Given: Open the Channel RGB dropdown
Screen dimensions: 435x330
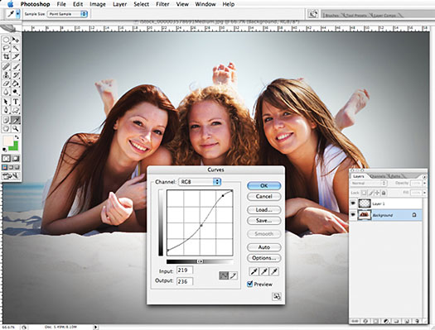Looking at the screenshot, I should coord(200,182).
